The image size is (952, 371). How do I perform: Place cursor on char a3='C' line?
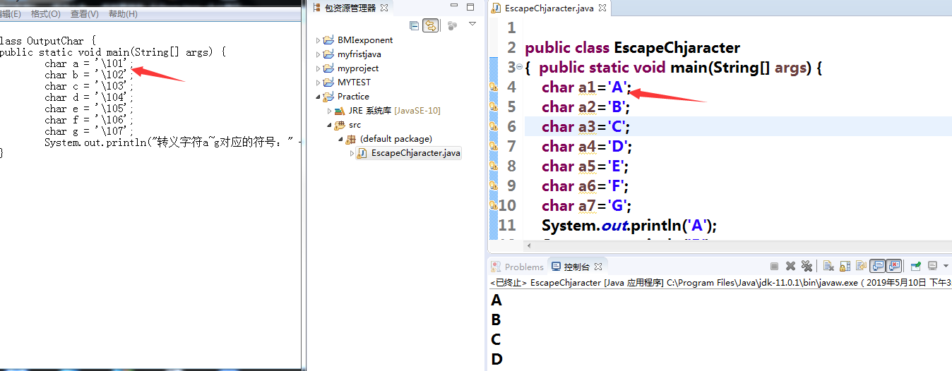(x=585, y=126)
